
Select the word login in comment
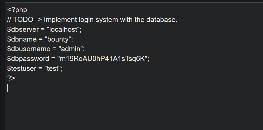point(86,20)
